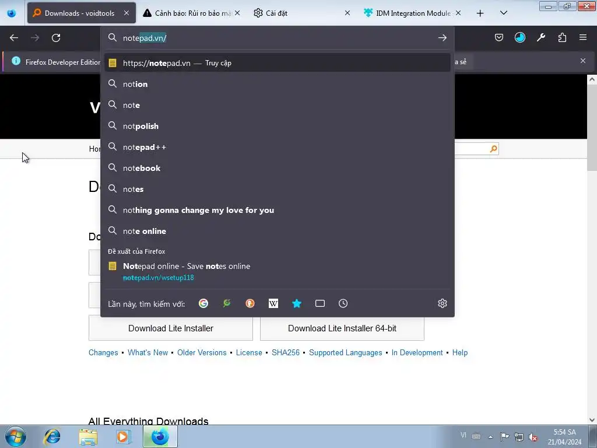The height and width of the screenshot is (448, 597).
Task: Choose the 'notion' search suggestion
Action: click(x=277, y=84)
